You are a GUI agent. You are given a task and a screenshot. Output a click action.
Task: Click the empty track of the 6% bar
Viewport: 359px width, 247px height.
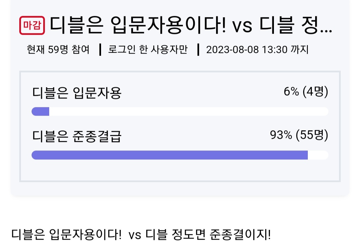coord(189,111)
